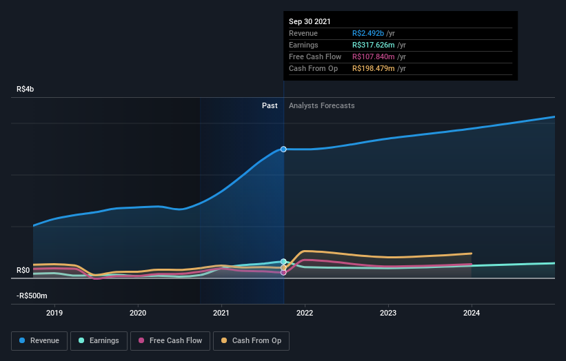Image resolution: width=566 pixels, height=361 pixels.
Task: Click the Cash From Op label in tooltip
Action: pos(313,68)
